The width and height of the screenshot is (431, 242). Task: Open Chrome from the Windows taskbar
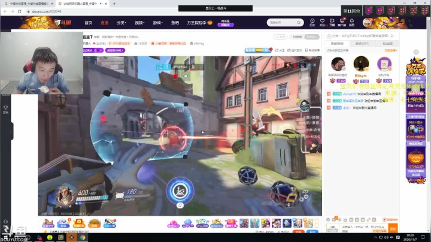(83, 237)
